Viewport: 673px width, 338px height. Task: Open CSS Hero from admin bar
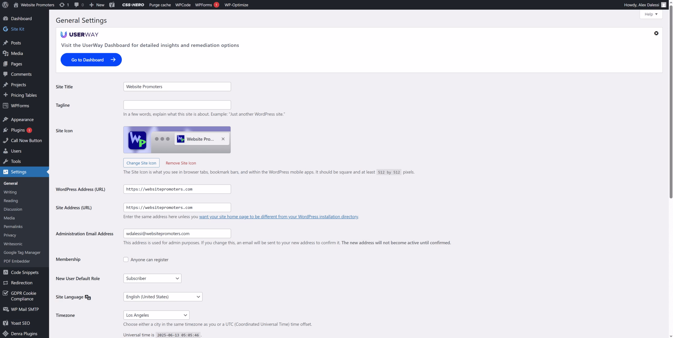(x=133, y=5)
